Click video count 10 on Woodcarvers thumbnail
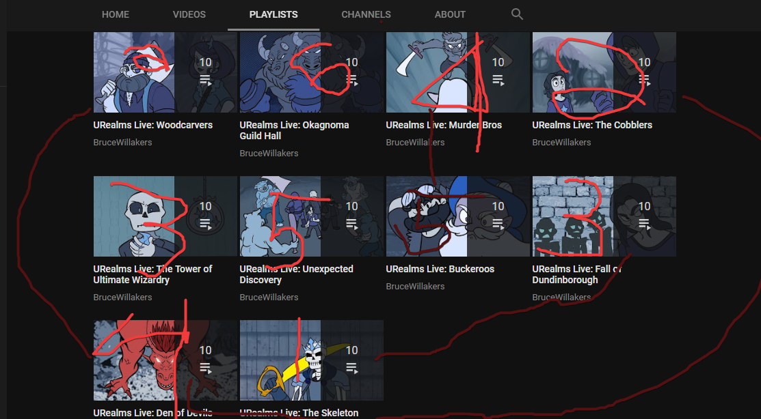 [206, 62]
